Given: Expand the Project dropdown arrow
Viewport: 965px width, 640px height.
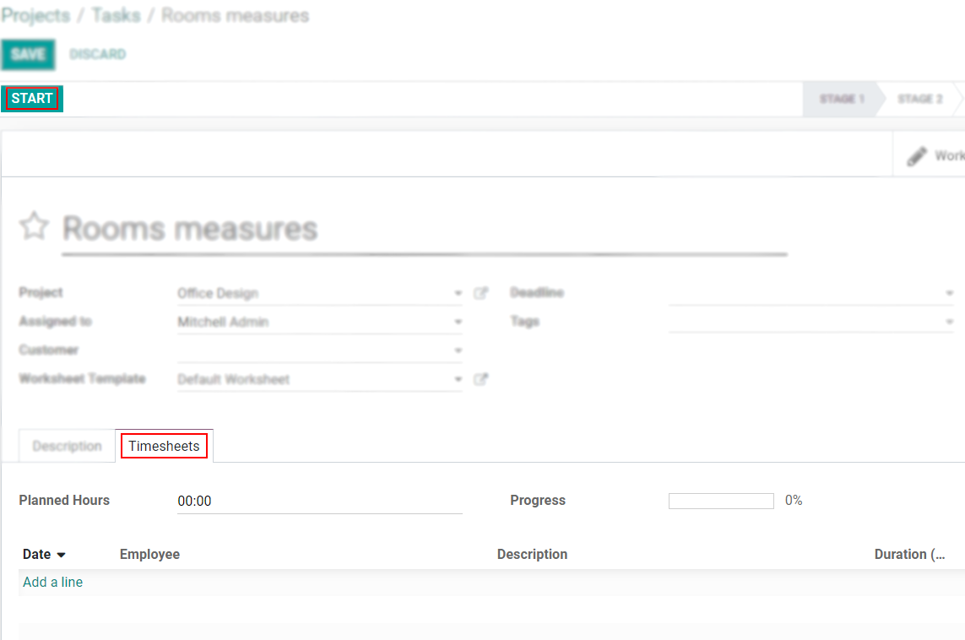Looking at the screenshot, I should coord(458,293).
